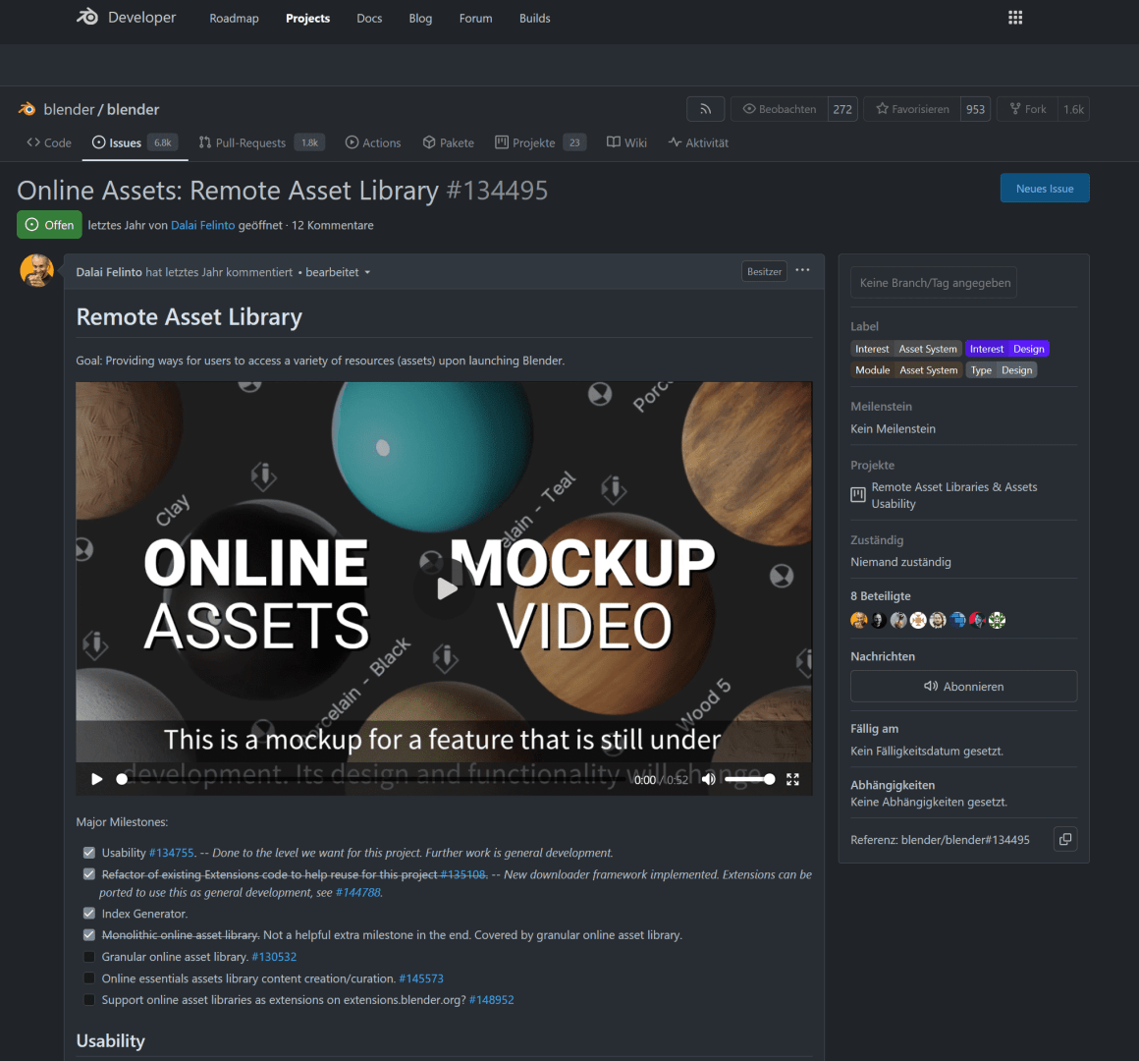Open issue link #145573
Image resolution: width=1139 pixels, height=1061 pixels.
(x=421, y=978)
